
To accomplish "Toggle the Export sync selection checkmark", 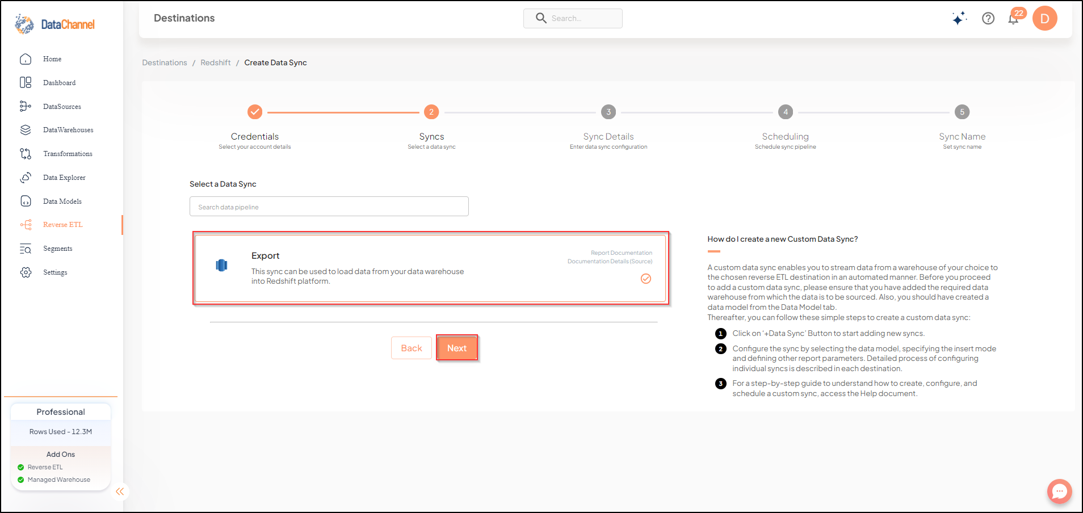I will click(646, 279).
